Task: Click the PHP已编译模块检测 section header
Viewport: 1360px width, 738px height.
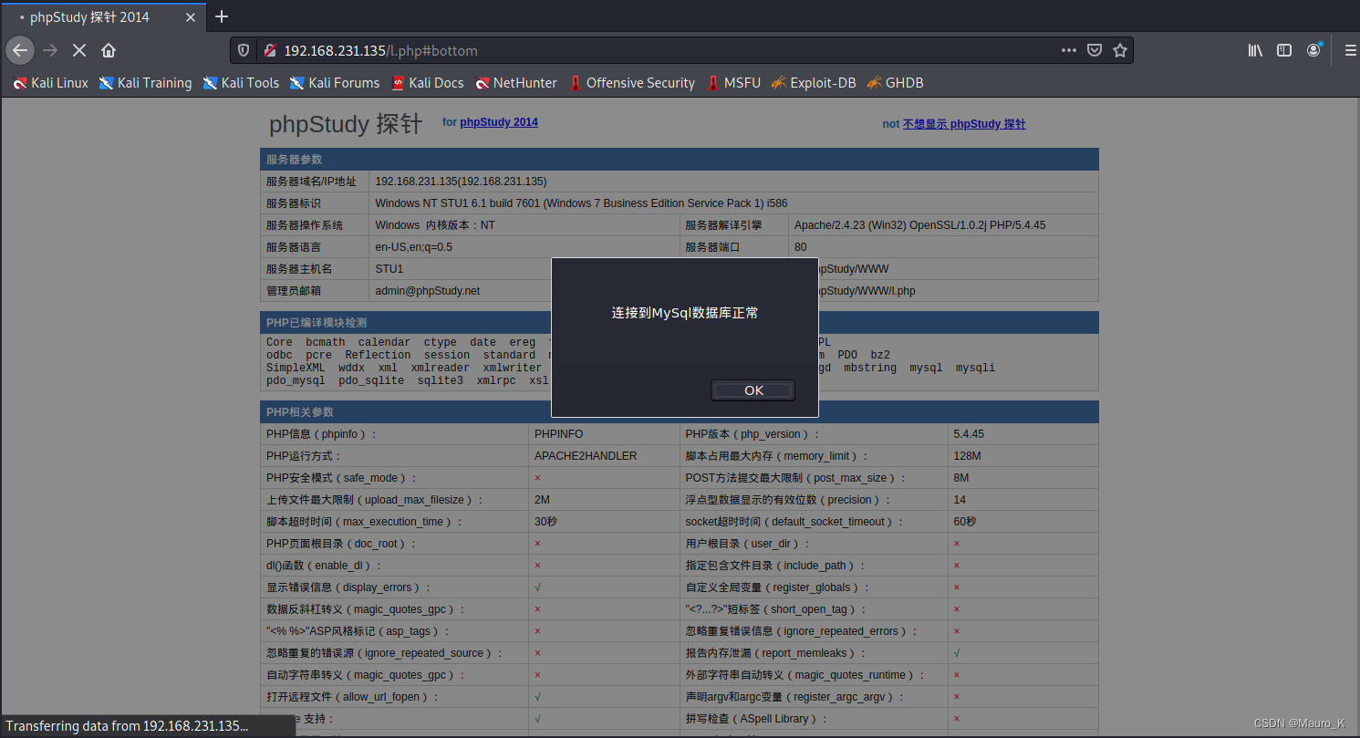Action: [679, 323]
